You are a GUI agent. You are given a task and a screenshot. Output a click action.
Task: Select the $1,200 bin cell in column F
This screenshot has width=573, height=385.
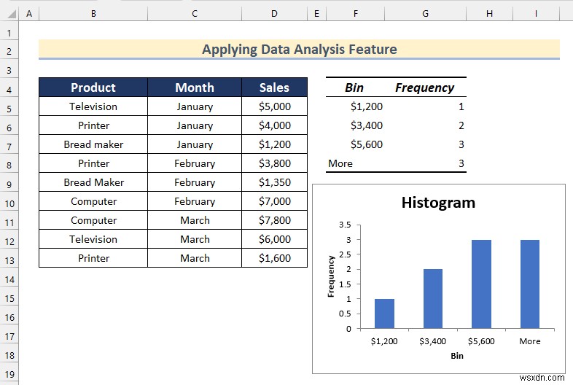(355, 106)
